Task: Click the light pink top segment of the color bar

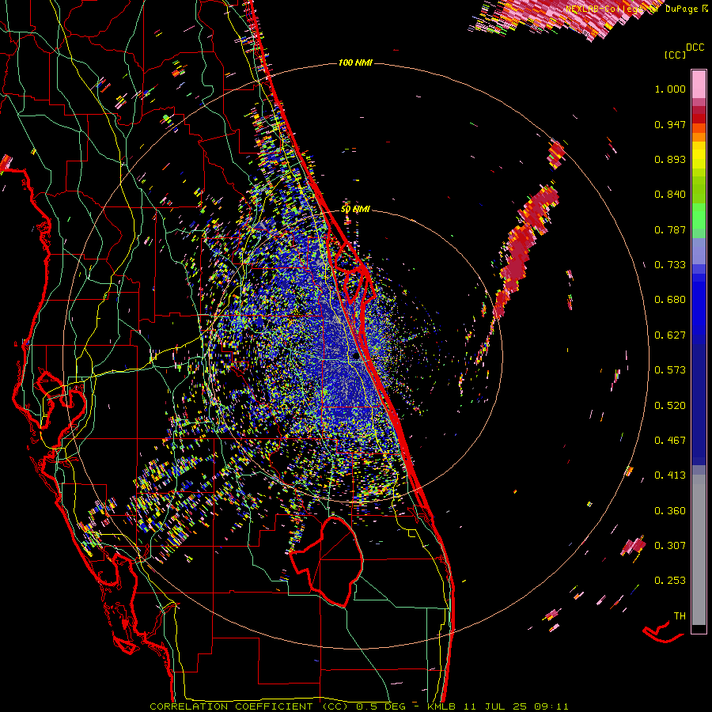Action: (699, 84)
